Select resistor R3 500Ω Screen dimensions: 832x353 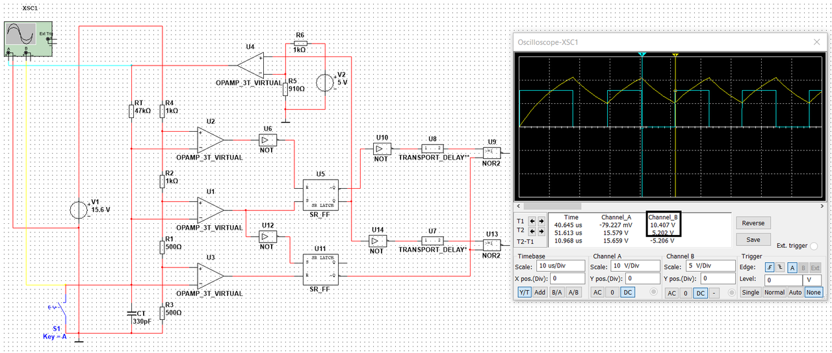pos(162,313)
